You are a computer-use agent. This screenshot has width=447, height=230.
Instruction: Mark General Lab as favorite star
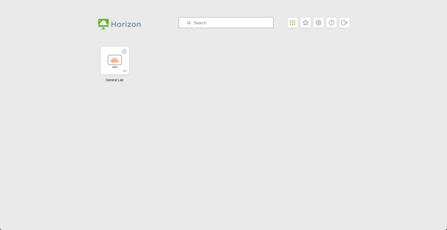(x=124, y=51)
